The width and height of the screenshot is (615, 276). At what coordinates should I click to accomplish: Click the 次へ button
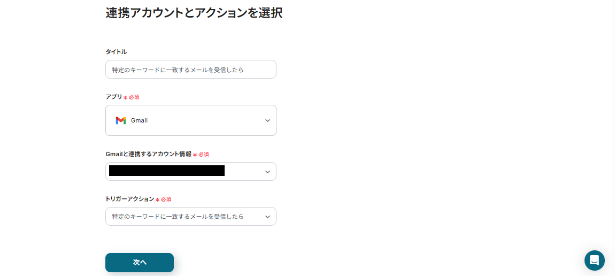(x=140, y=263)
